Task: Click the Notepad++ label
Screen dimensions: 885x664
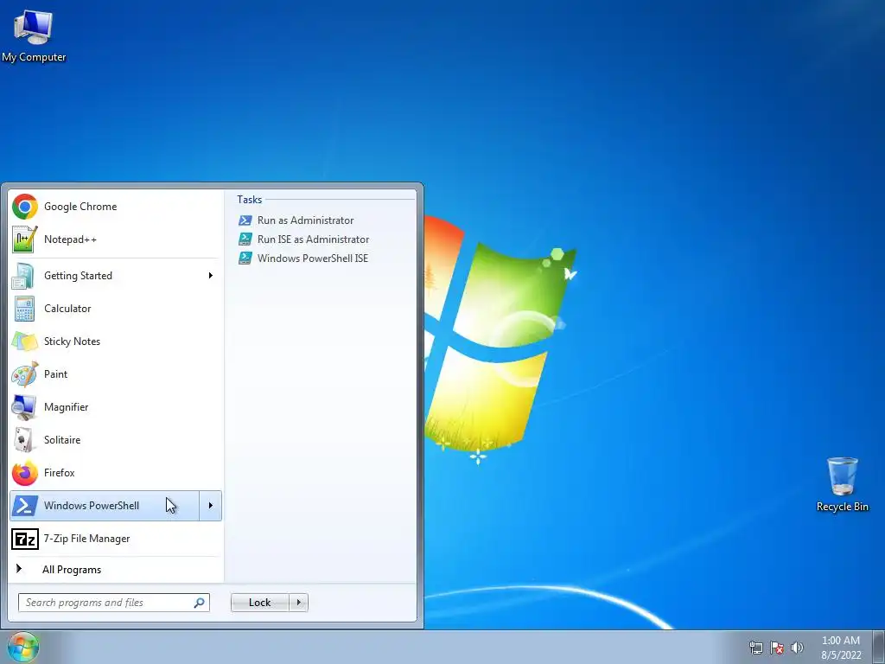Action: tap(71, 239)
